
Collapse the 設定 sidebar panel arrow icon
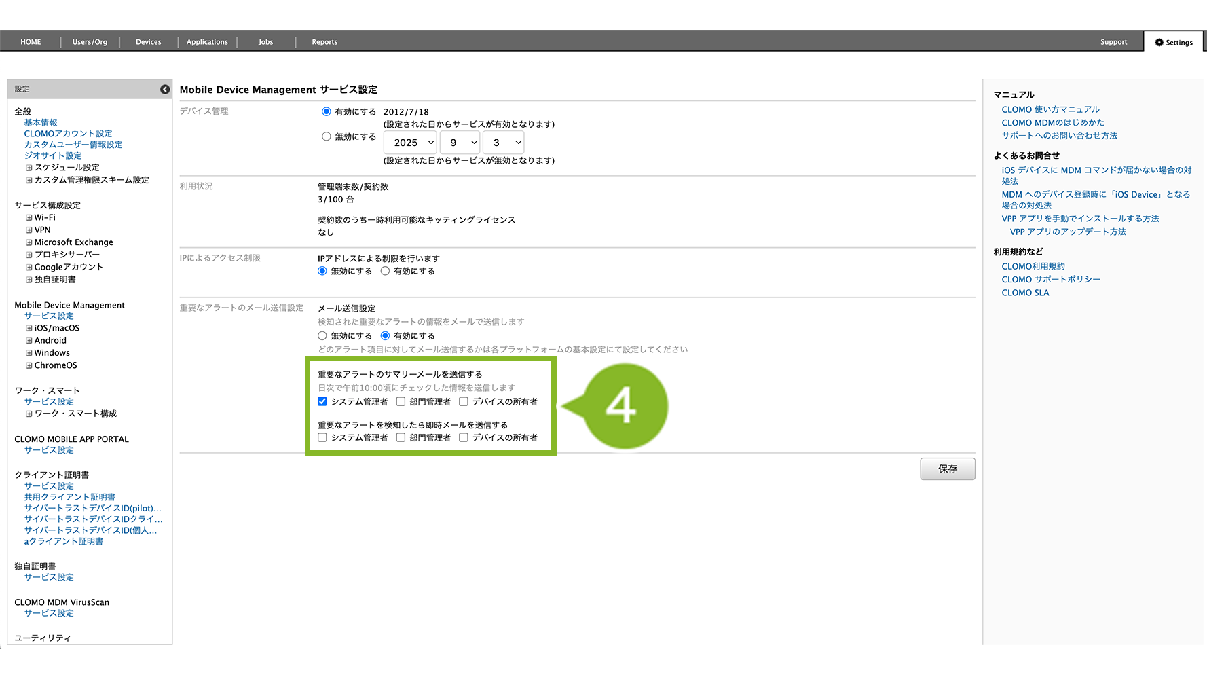click(x=165, y=89)
